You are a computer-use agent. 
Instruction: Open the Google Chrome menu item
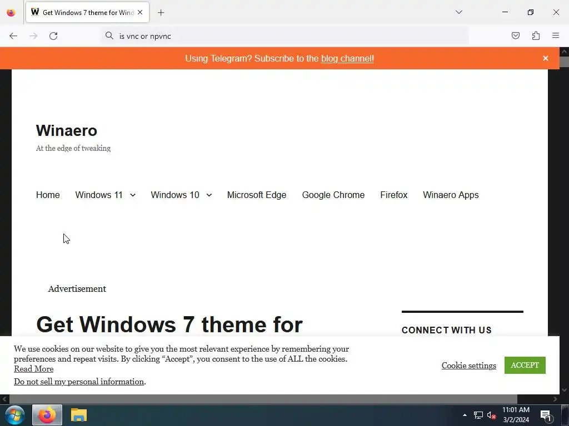[x=333, y=195]
